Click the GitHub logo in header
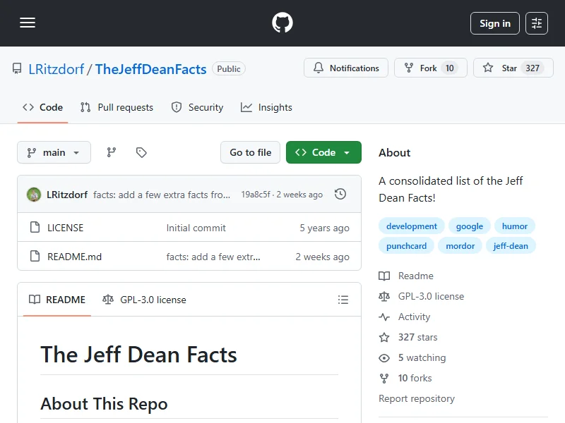 pyautogui.click(x=282, y=23)
